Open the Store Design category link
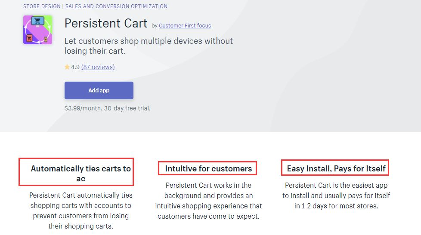 (42, 6)
